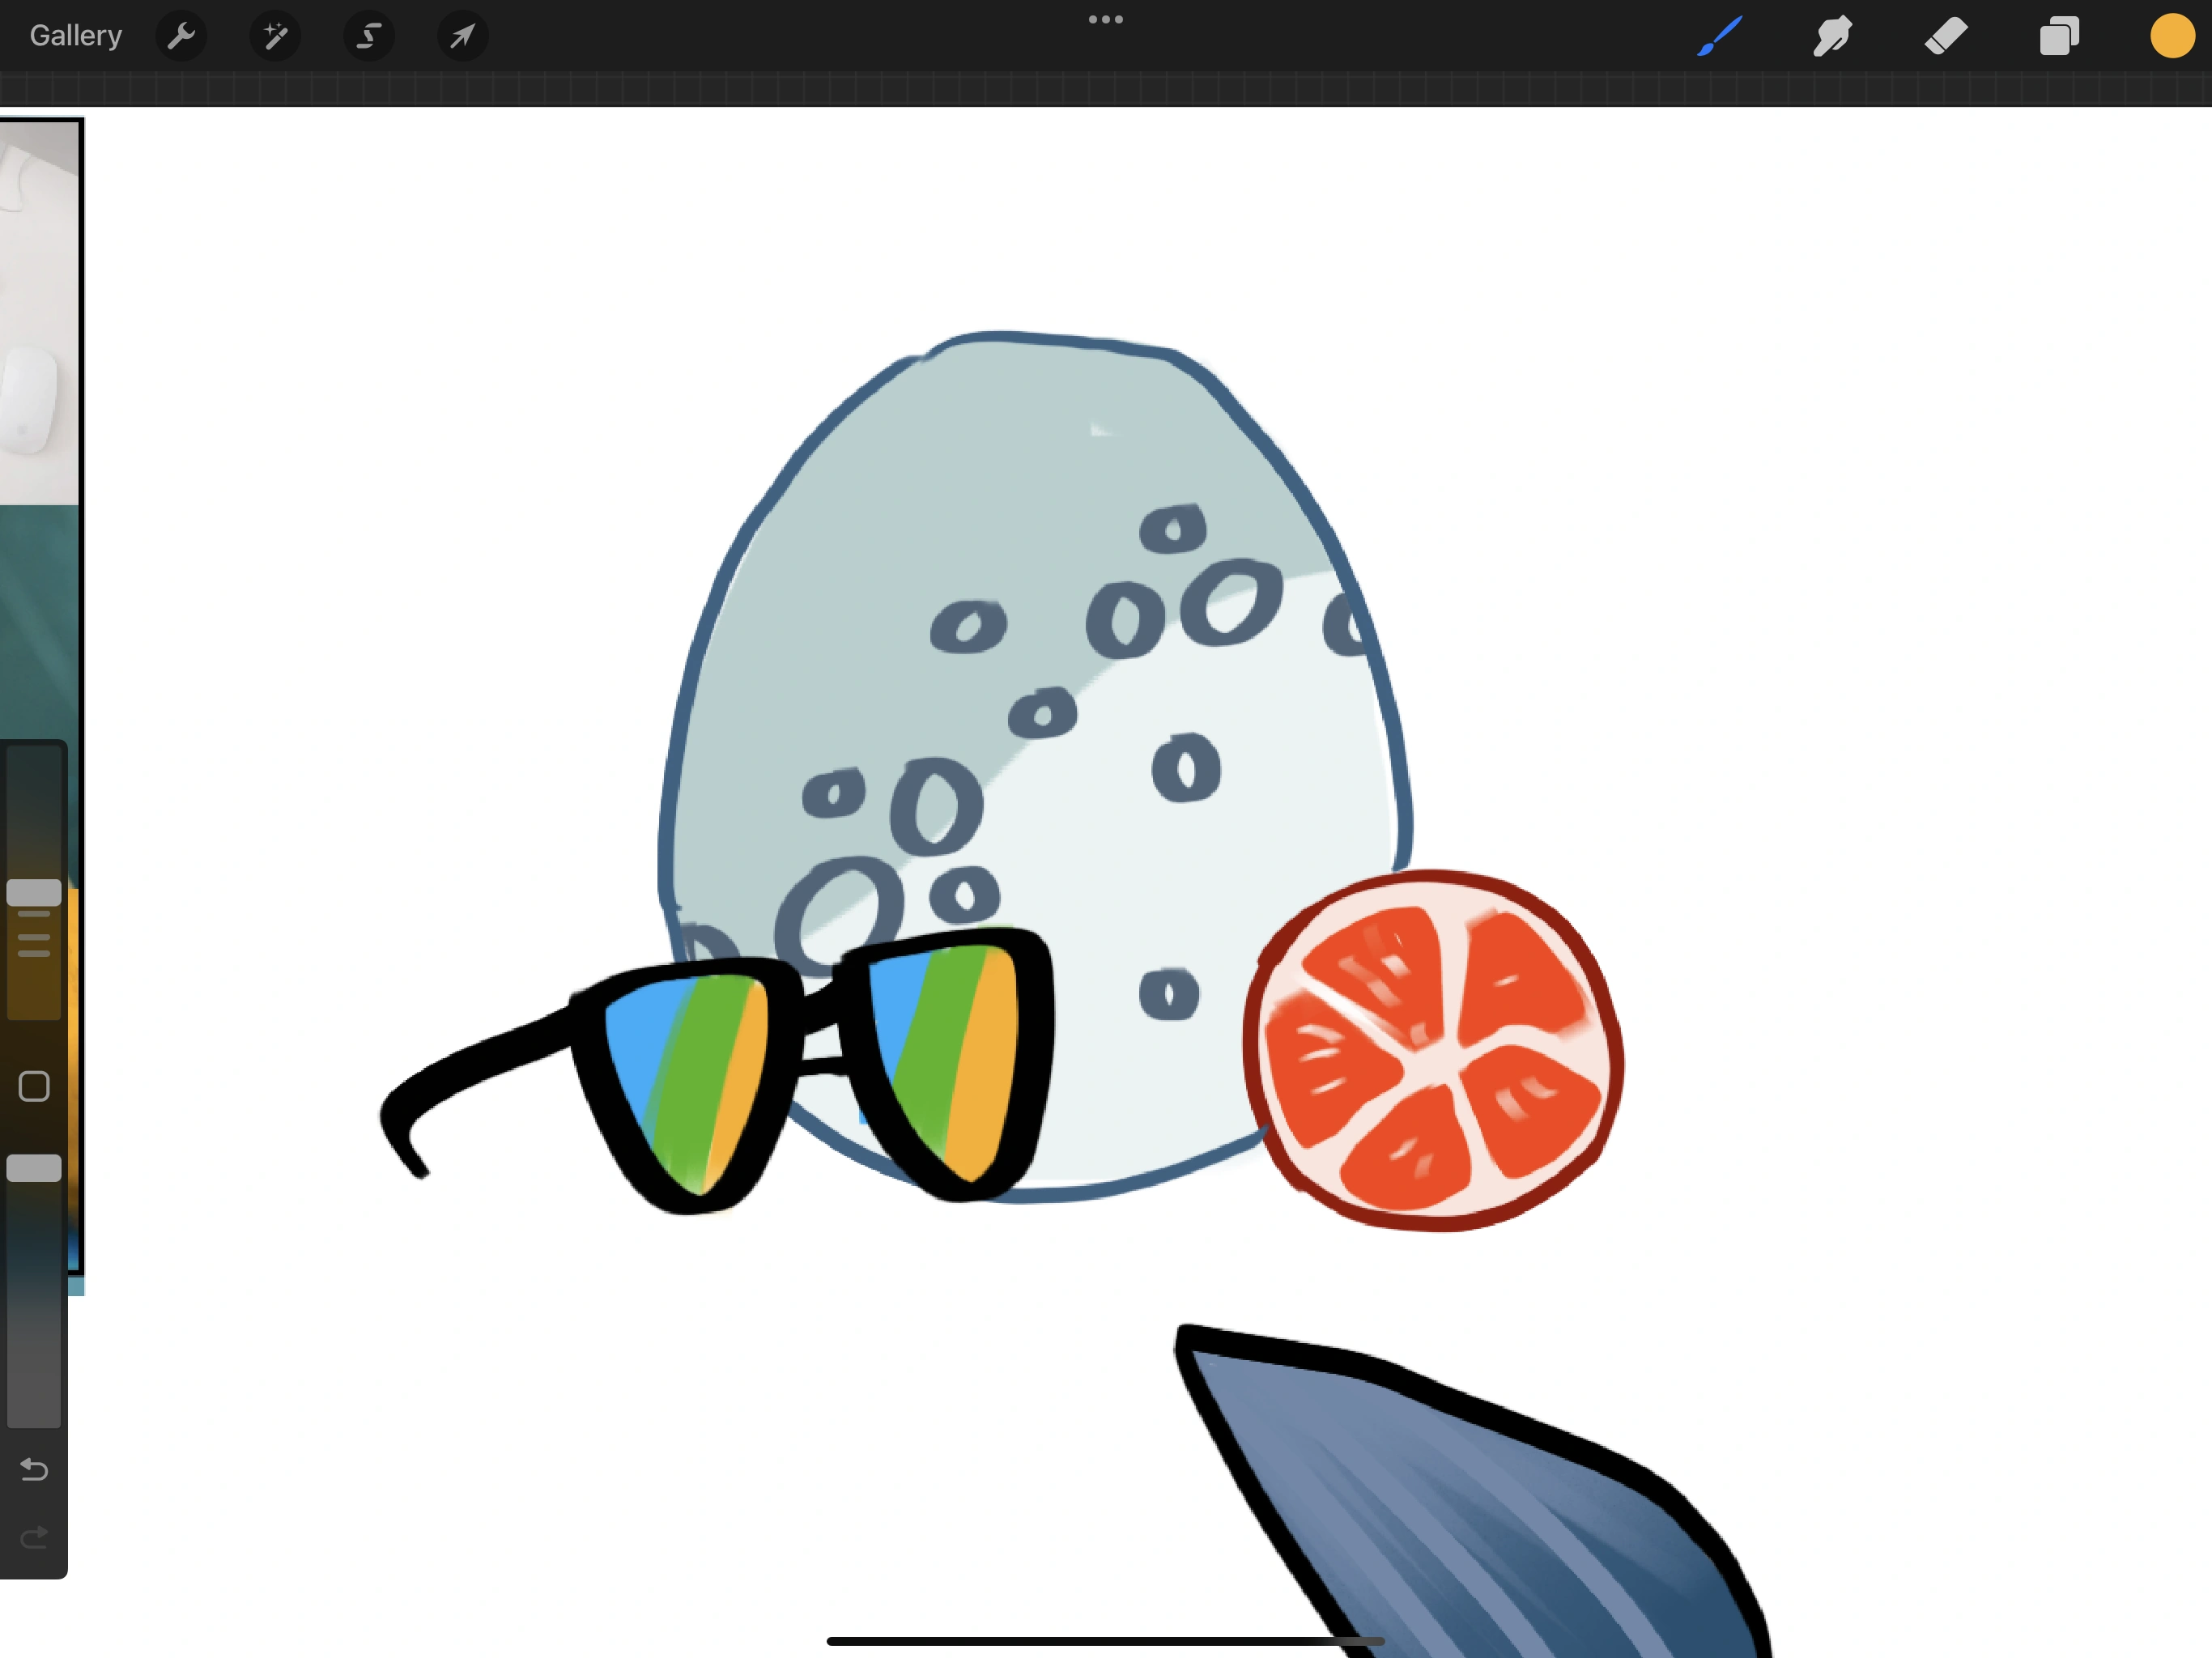
Task: Tap the grapefruit slice on the canvas
Action: (1432, 1050)
